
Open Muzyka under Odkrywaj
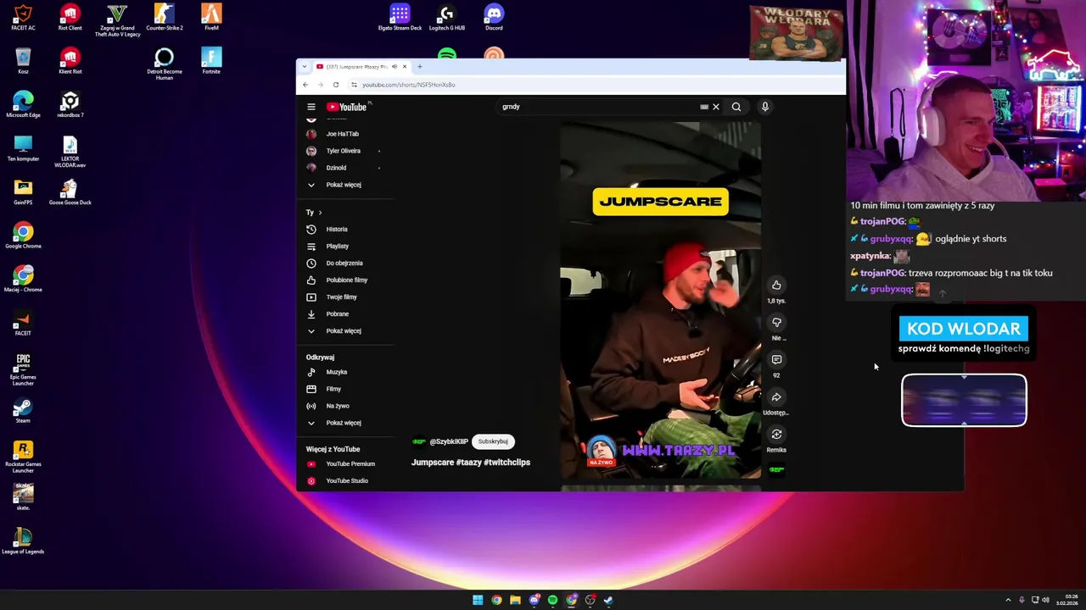(336, 372)
